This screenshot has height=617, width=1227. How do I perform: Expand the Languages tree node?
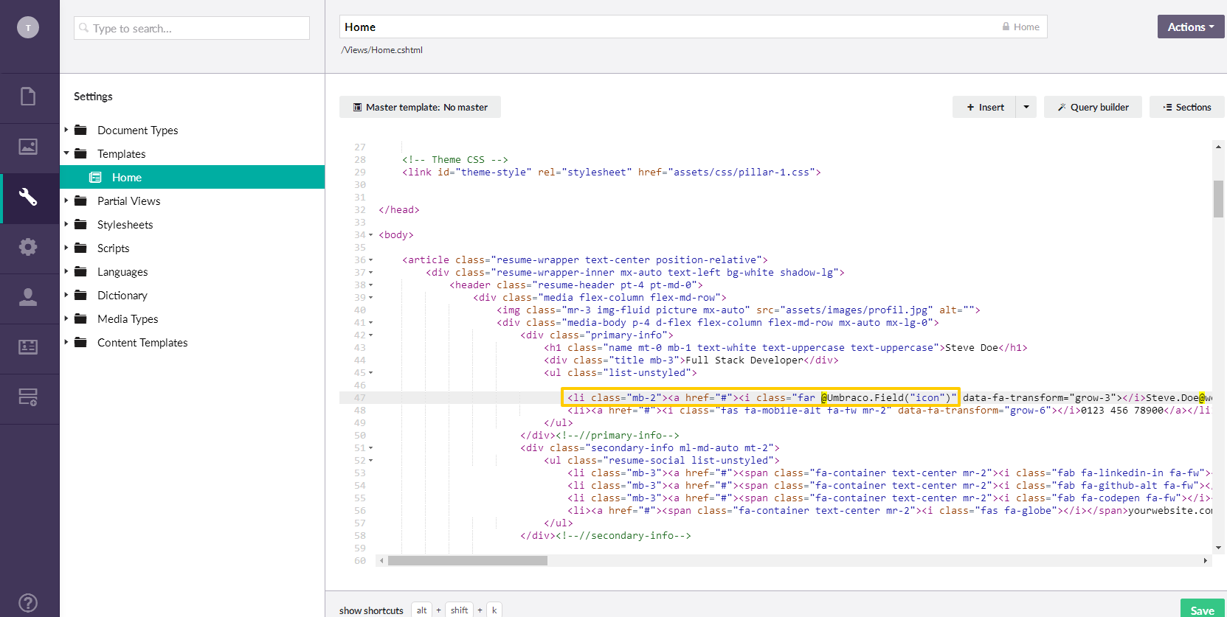(66, 271)
